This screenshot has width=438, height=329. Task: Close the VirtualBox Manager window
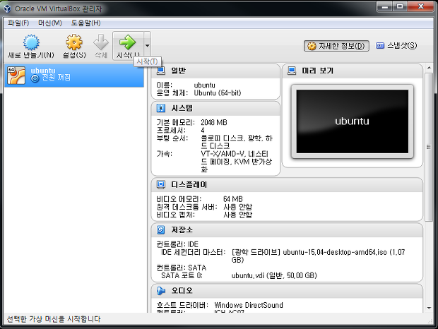[x=420, y=6]
